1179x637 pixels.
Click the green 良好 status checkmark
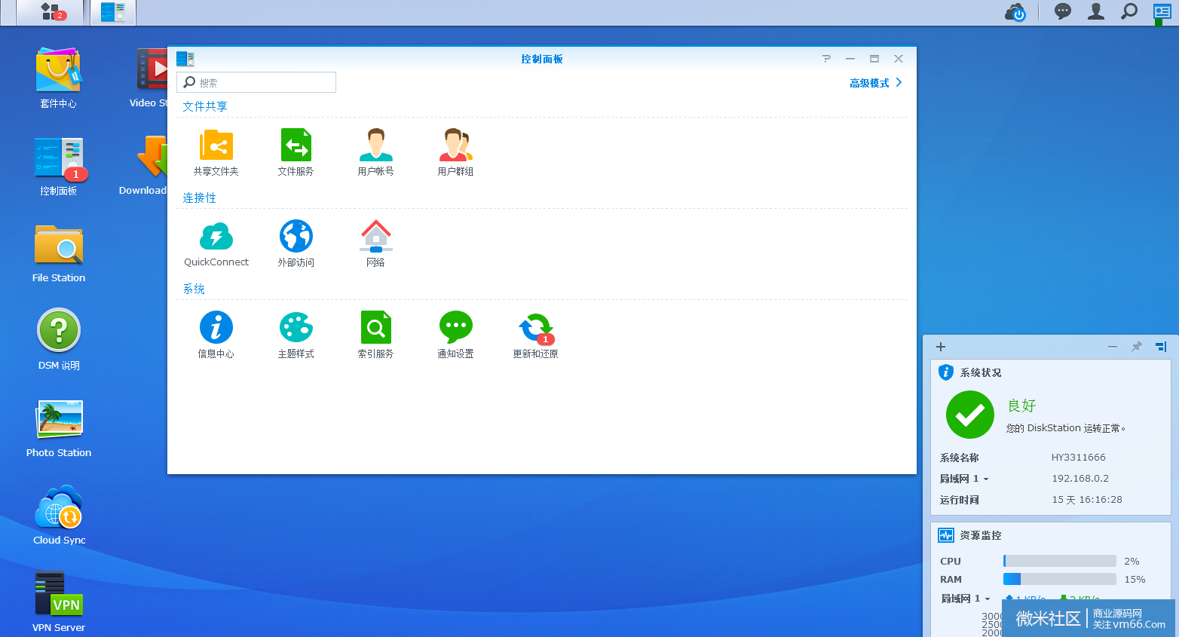tap(970, 415)
